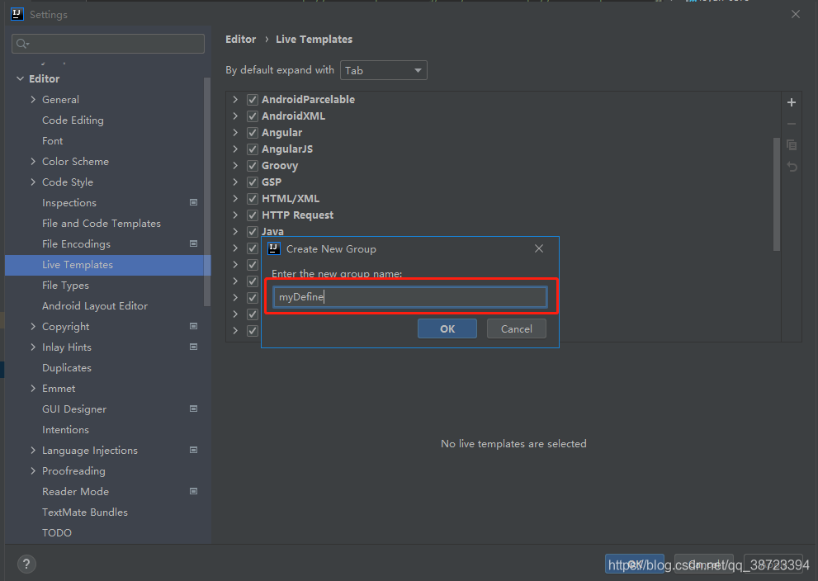The height and width of the screenshot is (581, 818).
Task: Uncheck the AndroidXML group checkbox
Action: click(253, 116)
